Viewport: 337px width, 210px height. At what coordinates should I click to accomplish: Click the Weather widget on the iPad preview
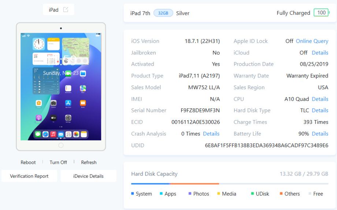pyautogui.click(x=46, y=81)
